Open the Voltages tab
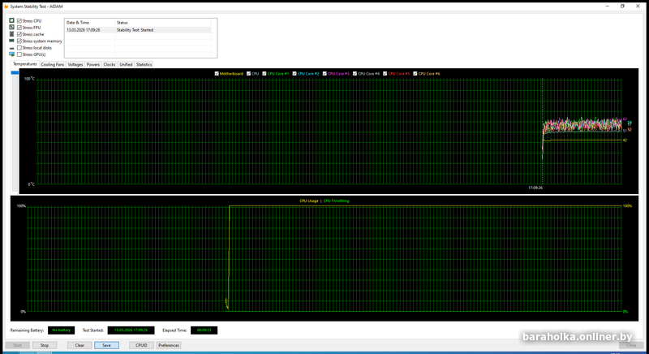Image resolution: width=649 pixels, height=354 pixels. [75, 64]
